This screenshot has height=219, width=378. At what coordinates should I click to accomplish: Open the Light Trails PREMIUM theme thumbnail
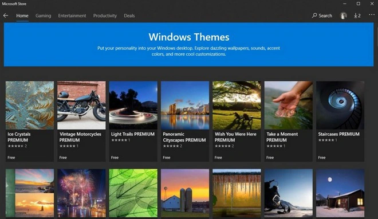coord(133,105)
